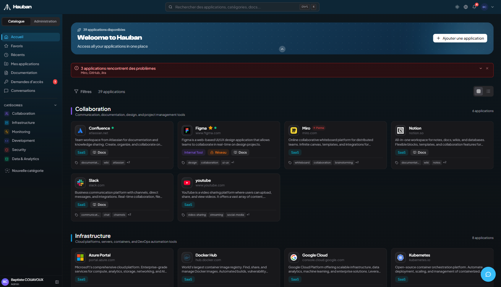The width and height of the screenshot is (501, 287).
Task: Select the Monitoring category icon
Action: pos(7,132)
